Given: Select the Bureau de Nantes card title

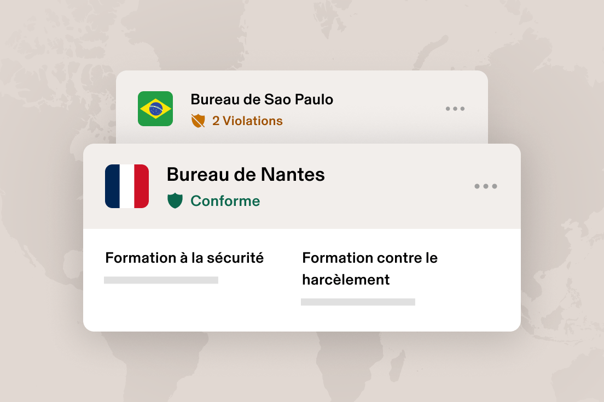Looking at the screenshot, I should pyautogui.click(x=245, y=174).
